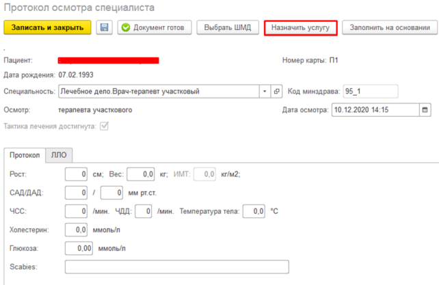Select the Температура тела input field

point(254,212)
